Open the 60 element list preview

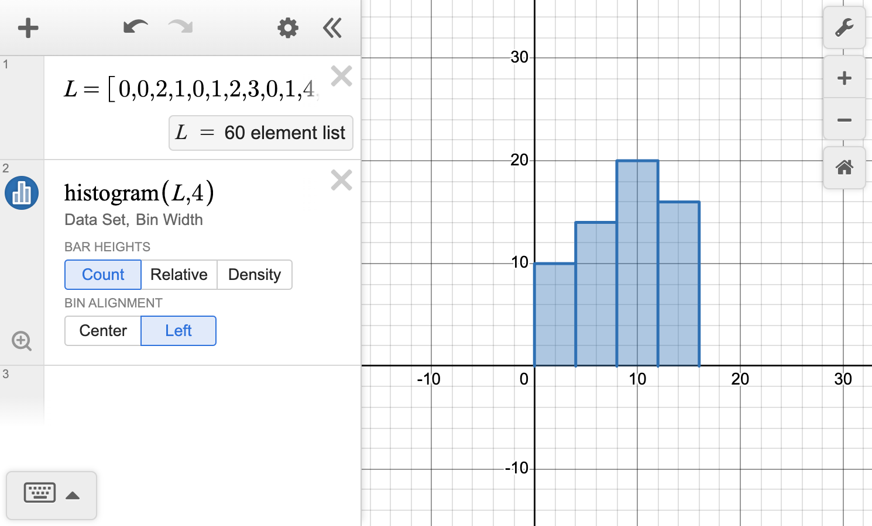click(x=260, y=133)
